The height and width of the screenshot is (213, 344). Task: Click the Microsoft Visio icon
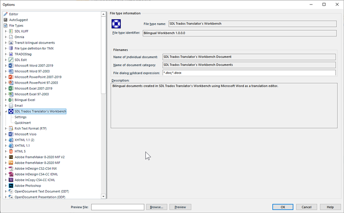tap(11, 134)
